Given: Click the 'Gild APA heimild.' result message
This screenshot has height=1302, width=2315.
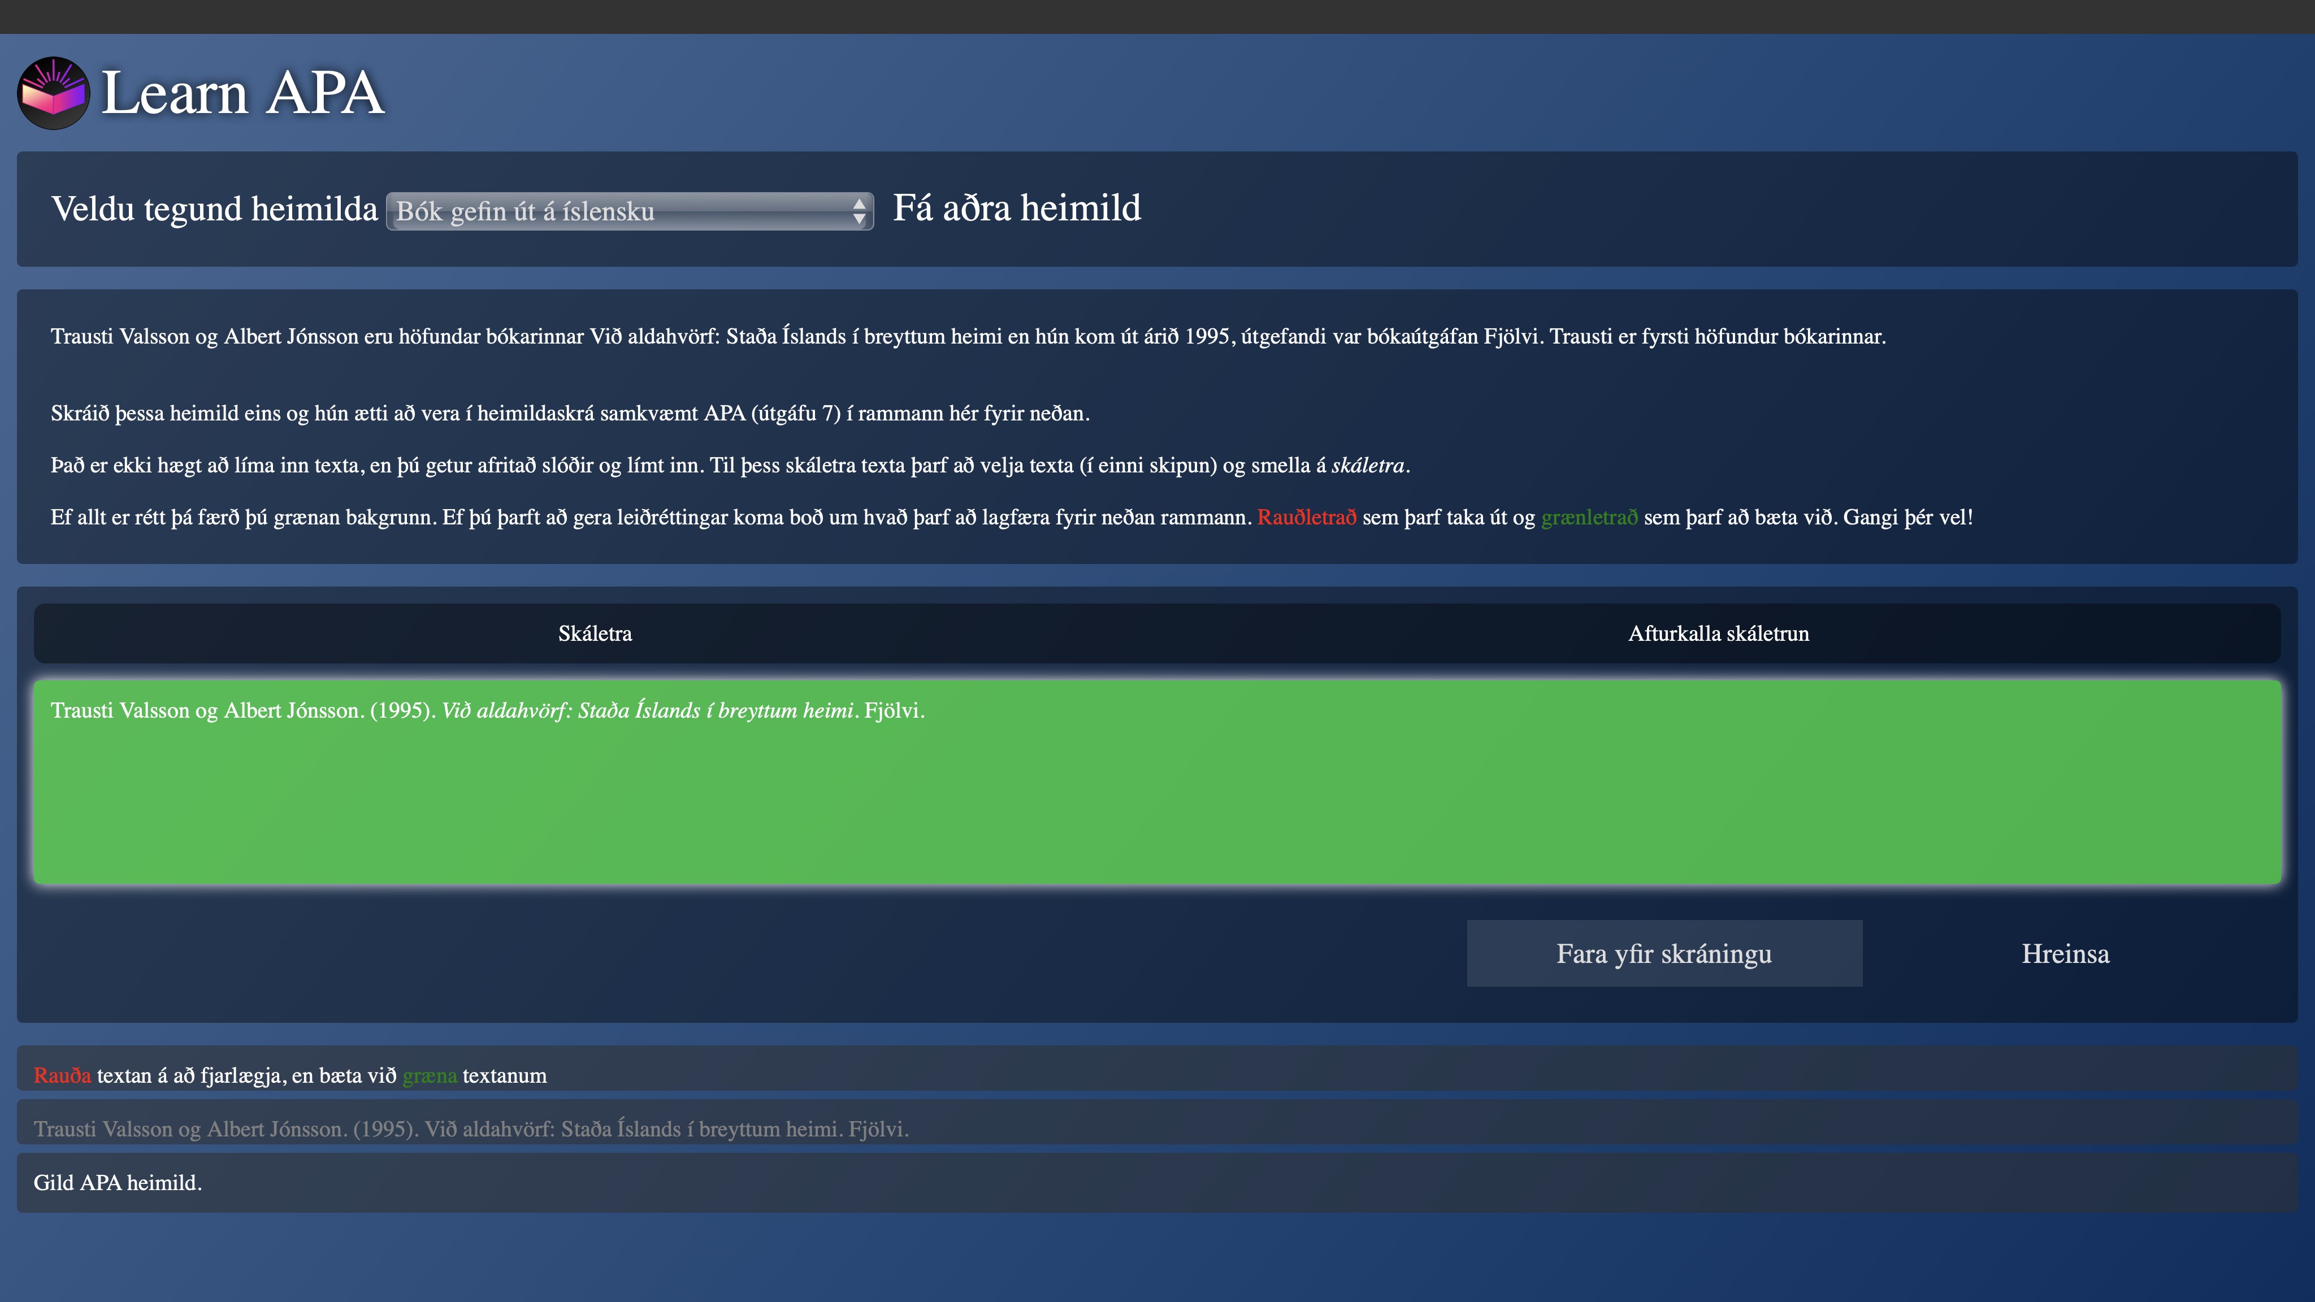Looking at the screenshot, I should (118, 1183).
